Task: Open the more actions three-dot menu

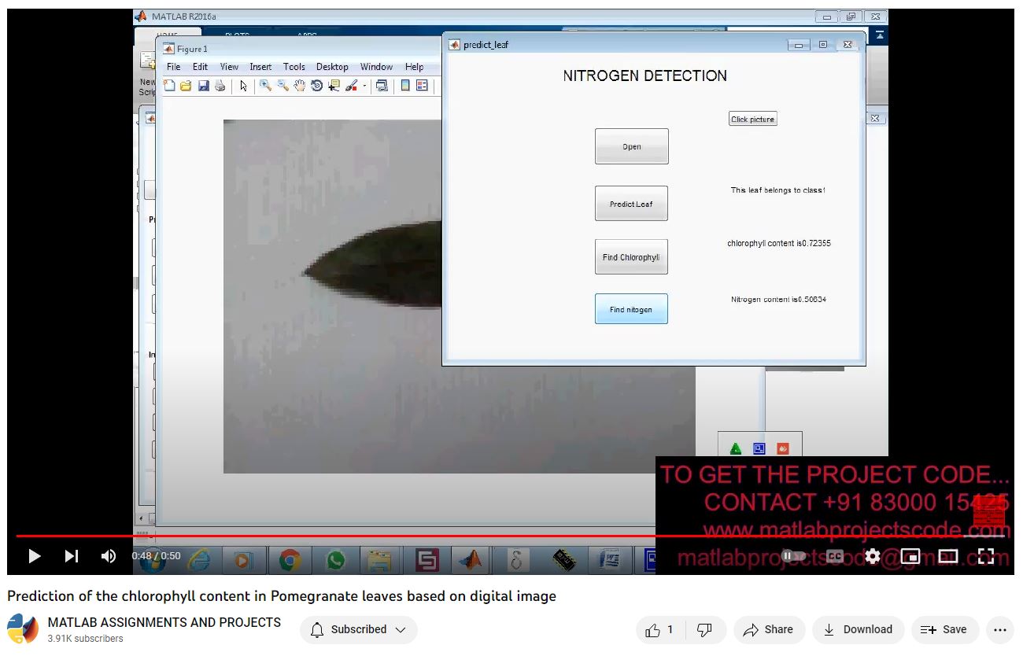Action: [999, 629]
